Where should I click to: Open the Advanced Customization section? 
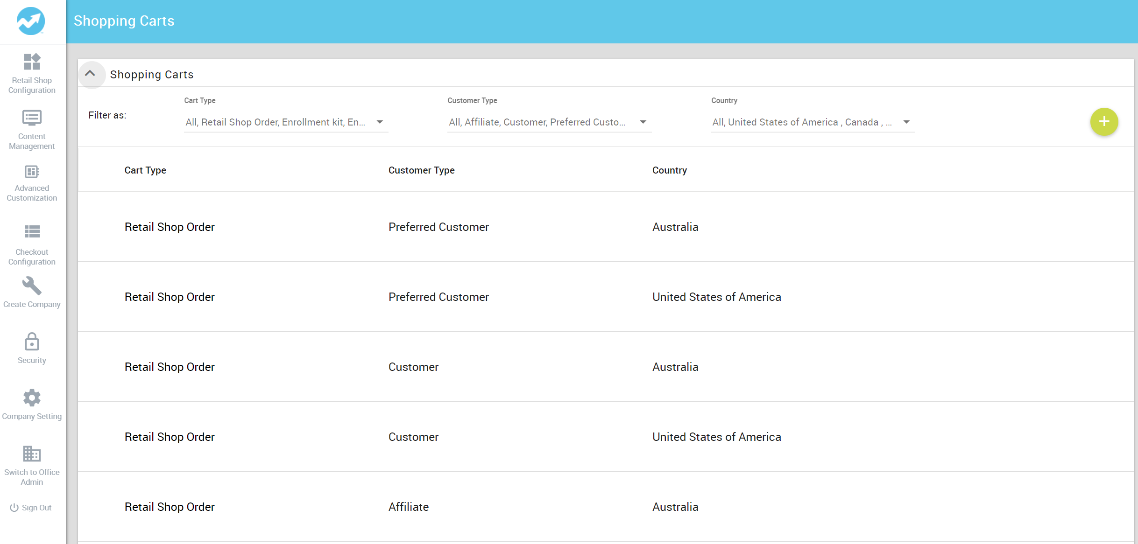coord(31,182)
